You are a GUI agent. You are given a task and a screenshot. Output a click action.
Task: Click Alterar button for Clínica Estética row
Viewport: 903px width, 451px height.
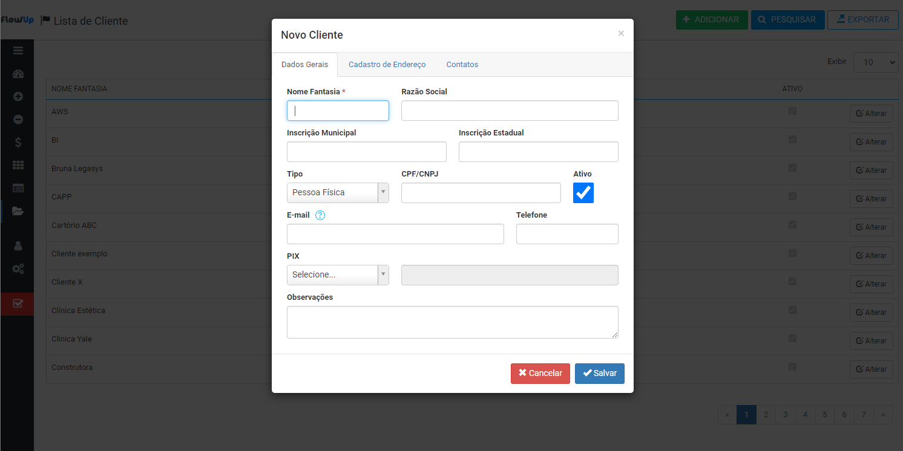[872, 313]
